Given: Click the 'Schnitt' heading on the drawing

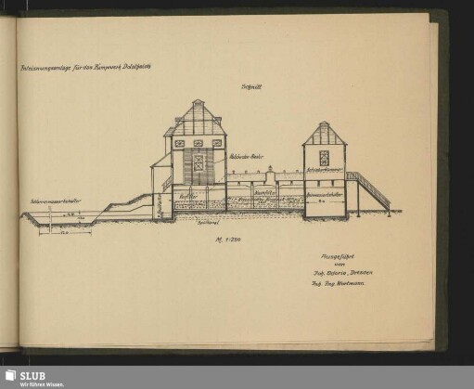Looking at the screenshot, I should tap(251, 87).
